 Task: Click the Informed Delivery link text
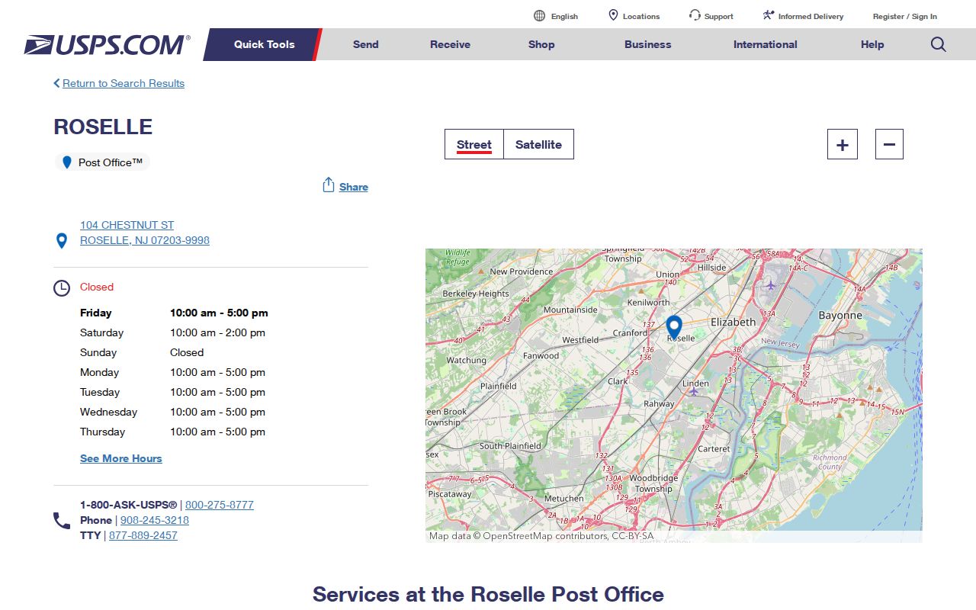tap(811, 16)
